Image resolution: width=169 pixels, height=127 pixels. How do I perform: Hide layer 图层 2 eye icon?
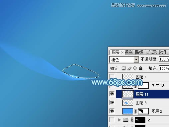(112, 111)
